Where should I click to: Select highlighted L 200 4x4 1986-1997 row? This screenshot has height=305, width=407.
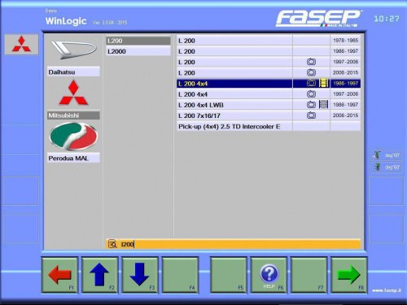pos(269,83)
